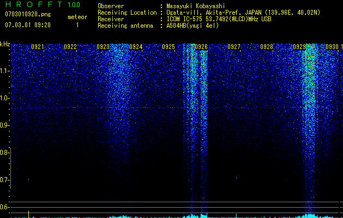Click the observer name Masayuki Kobayashi
Image resolution: width=343 pixels, height=218 pixels.
(x=196, y=6)
